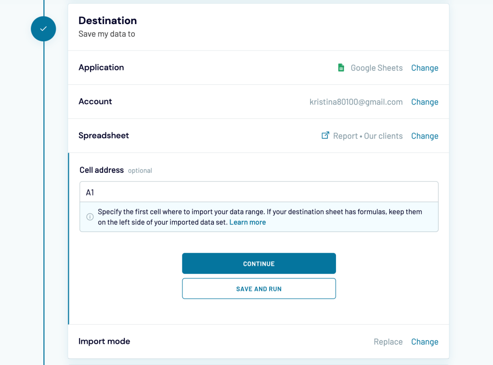Click the kristina80100@gmail.com account text

click(x=356, y=102)
